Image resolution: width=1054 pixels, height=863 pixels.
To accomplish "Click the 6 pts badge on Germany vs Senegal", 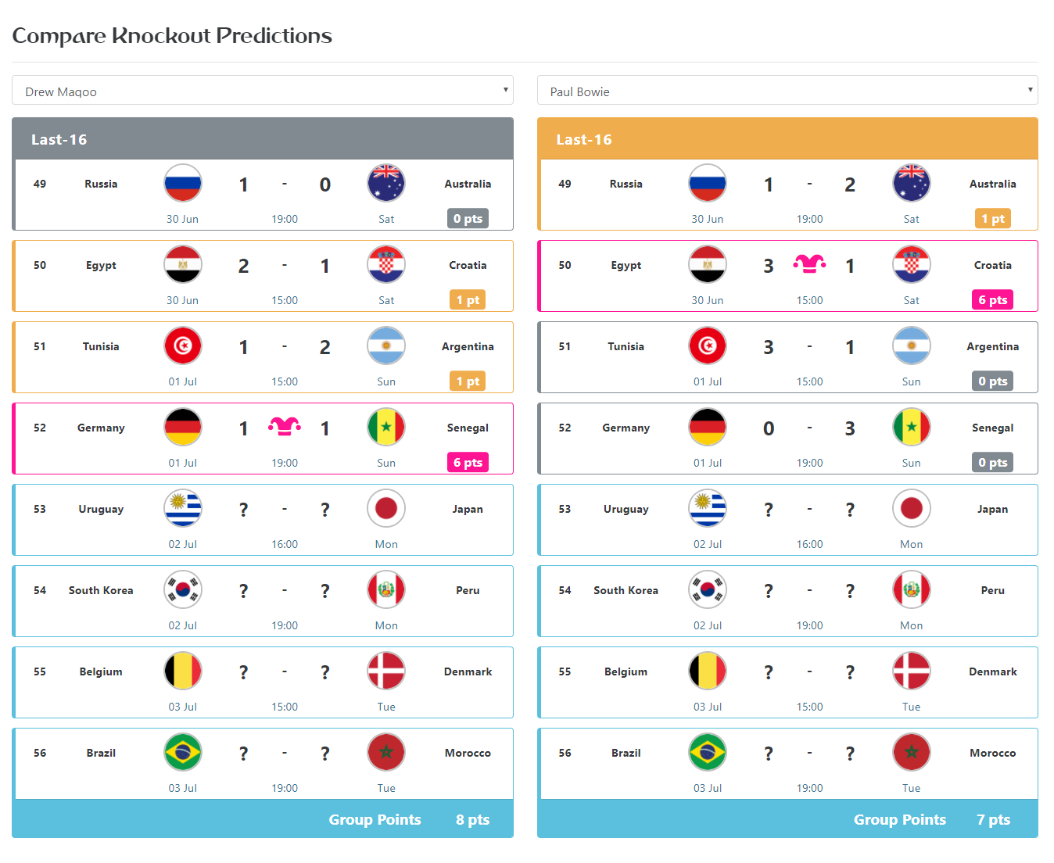I will [x=468, y=463].
